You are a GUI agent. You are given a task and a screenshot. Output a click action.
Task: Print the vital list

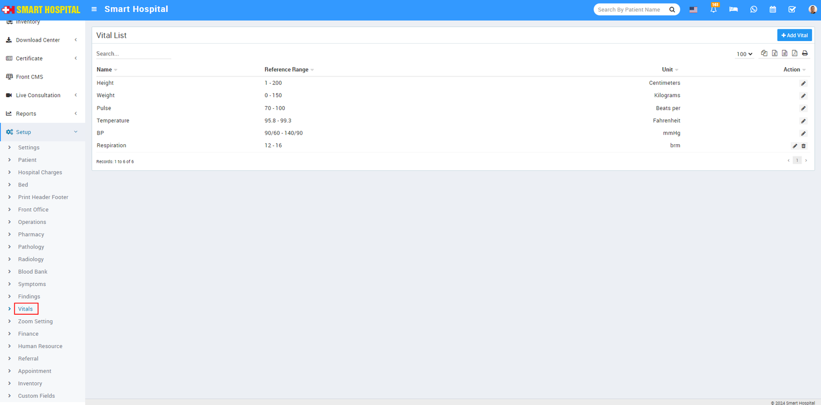[x=805, y=53]
